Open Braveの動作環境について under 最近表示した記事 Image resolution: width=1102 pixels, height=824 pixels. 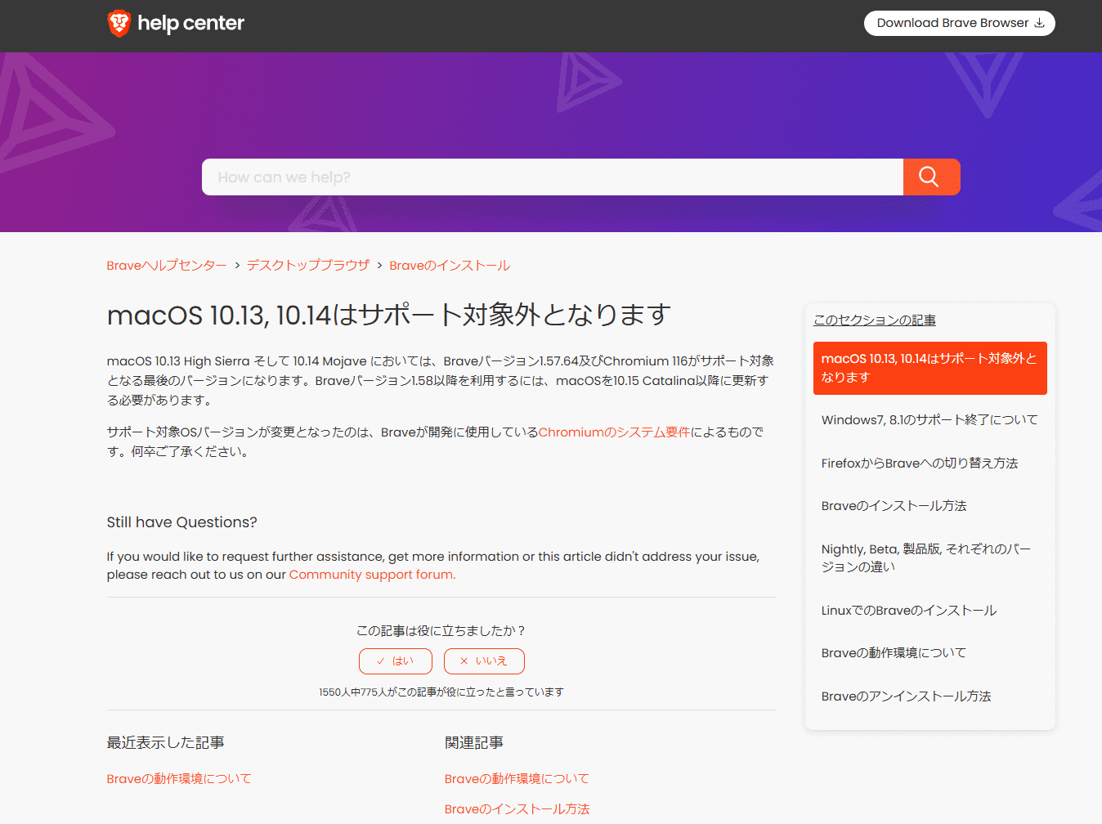(x=179, y=779)
